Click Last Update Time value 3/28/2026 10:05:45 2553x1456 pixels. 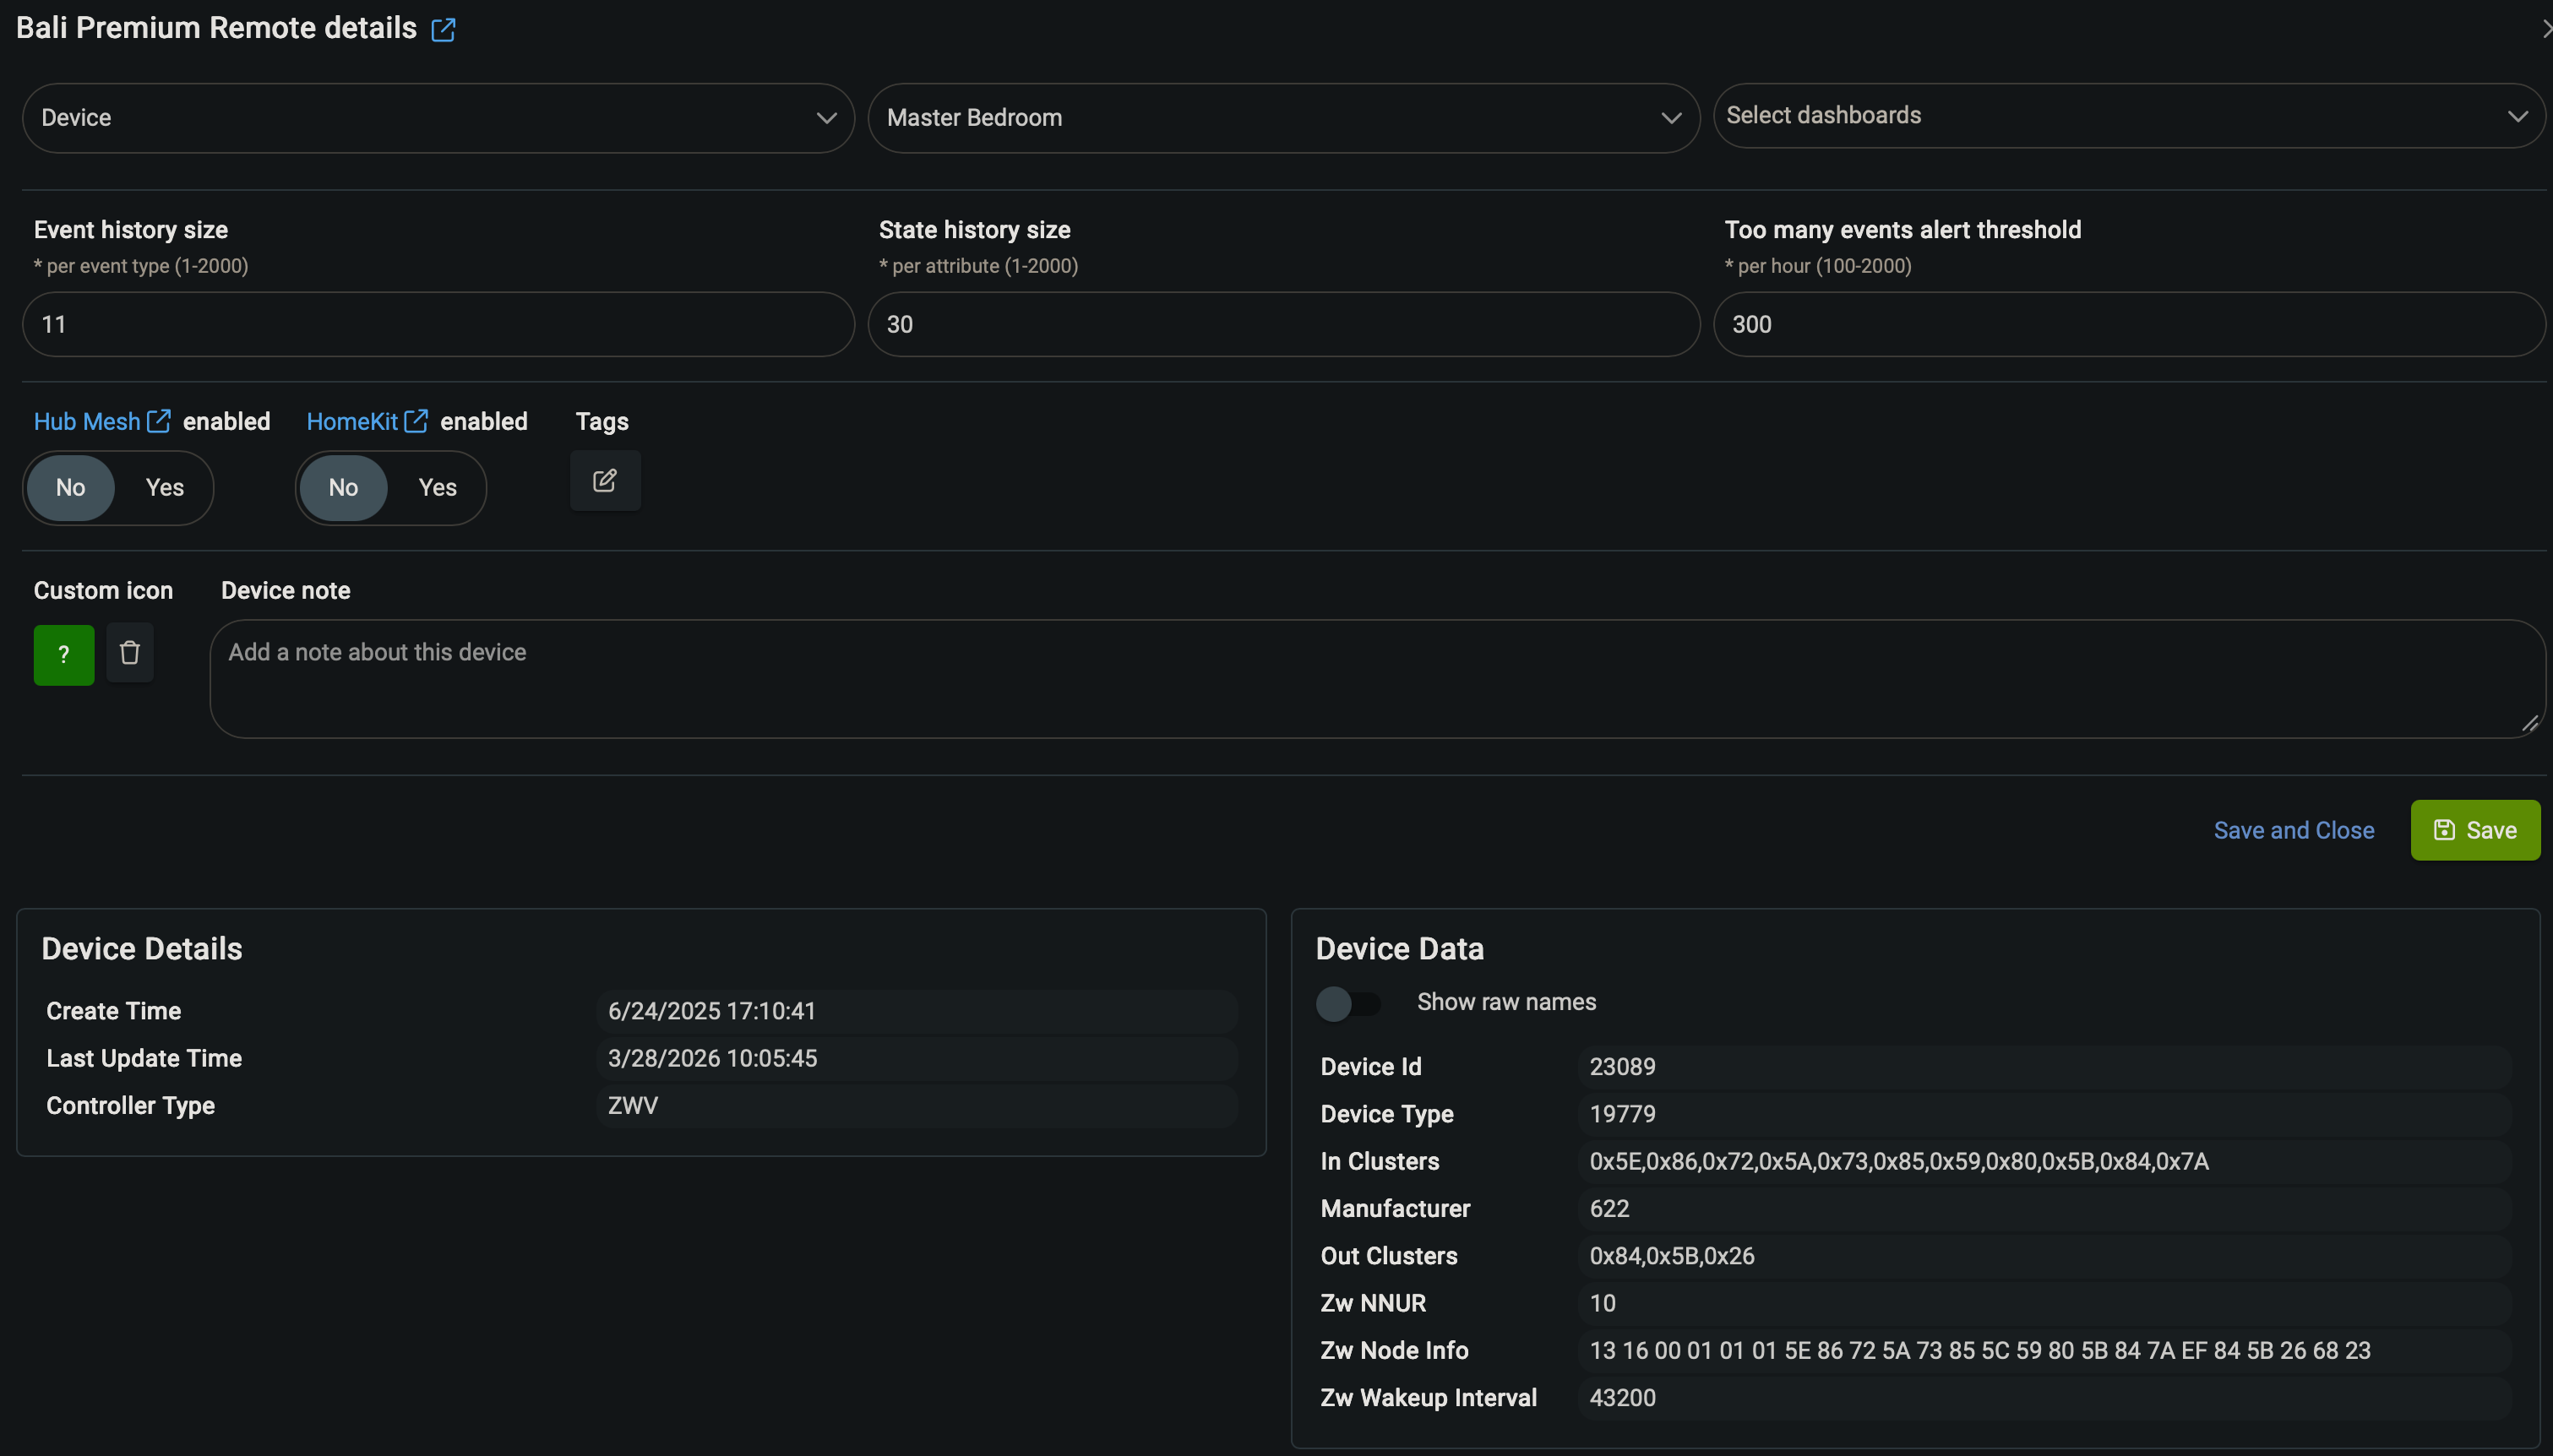pos(713,1058)
